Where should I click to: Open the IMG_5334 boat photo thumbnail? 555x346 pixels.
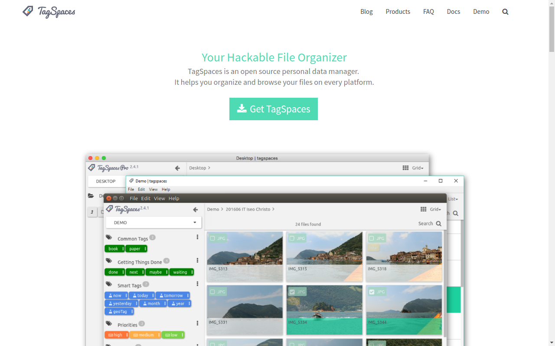coord(324,310)
